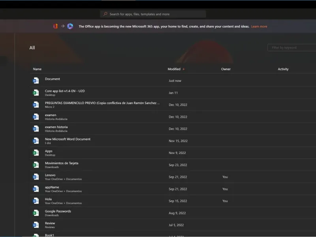
Task: Open the Review document
Action: coord(50,223)
